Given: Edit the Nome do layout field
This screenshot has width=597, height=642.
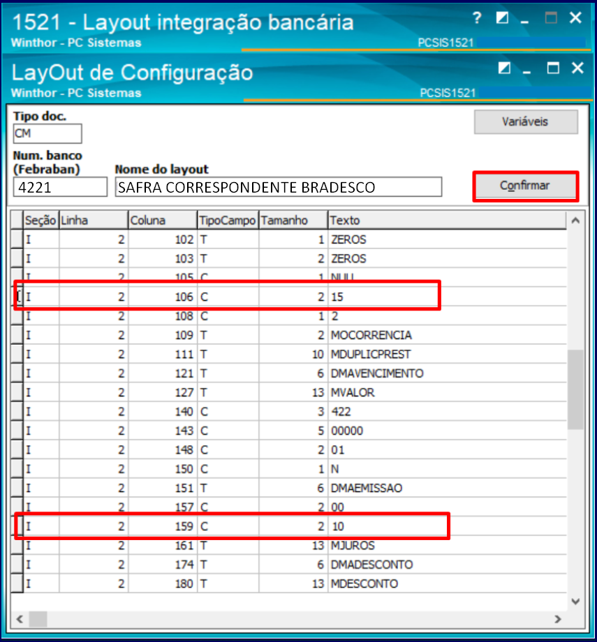Looking at the screenshot, I should pos(278,187).
